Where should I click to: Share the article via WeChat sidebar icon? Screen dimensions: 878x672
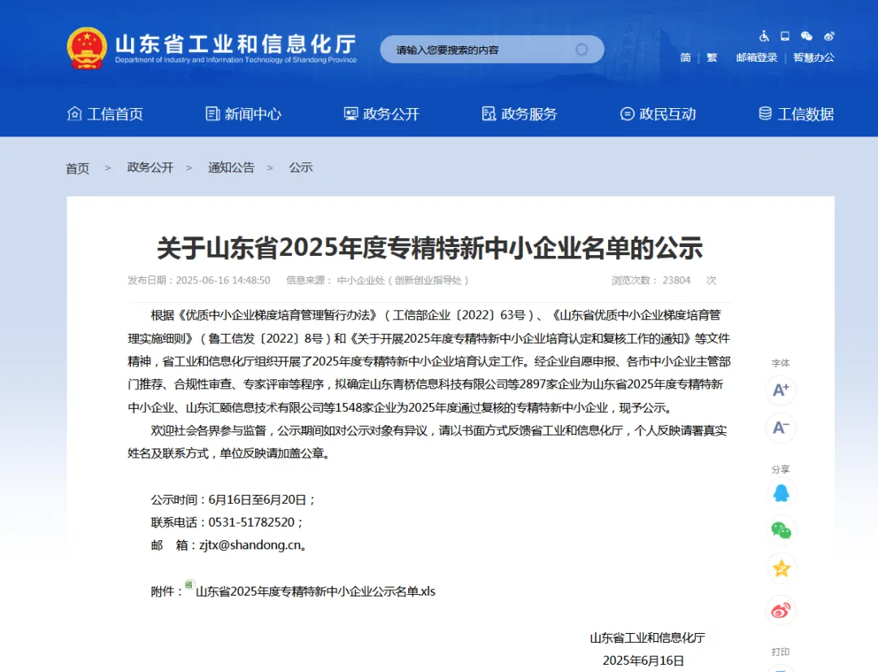click(780, 531)
